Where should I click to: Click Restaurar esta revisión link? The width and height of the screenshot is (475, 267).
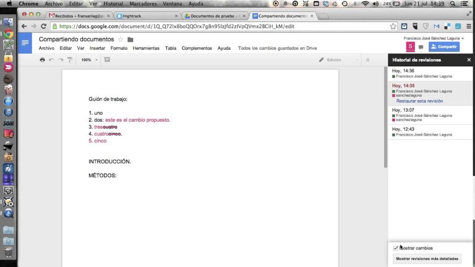(419, 101)
